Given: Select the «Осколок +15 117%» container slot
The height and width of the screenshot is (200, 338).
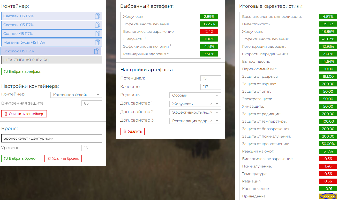Looking at the screenshot, I should 51,51.
